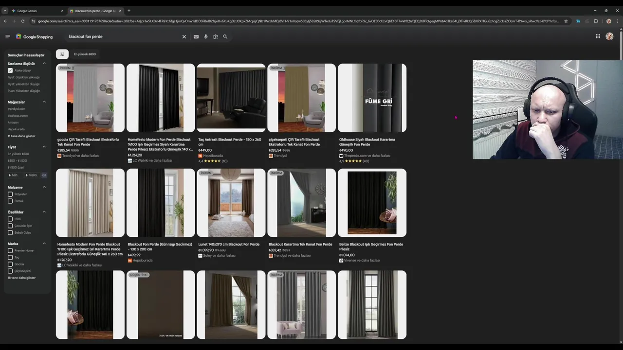
Task: Open the Google Shopping hamburger menu
Action: (7, 36)
